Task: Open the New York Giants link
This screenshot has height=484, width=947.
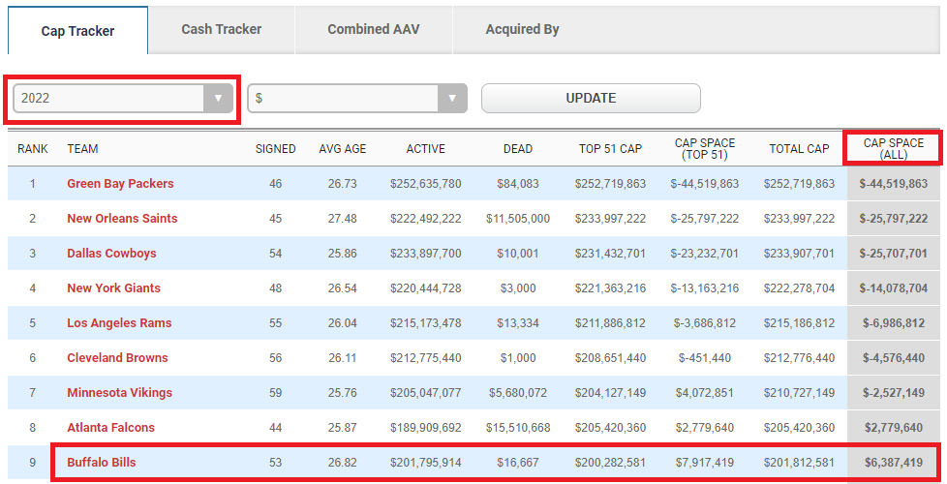Action: click(x=113, y=288)
